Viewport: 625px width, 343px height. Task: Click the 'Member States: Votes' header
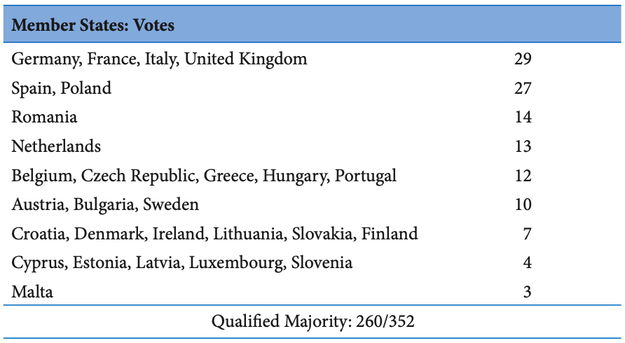click(93, 25)
